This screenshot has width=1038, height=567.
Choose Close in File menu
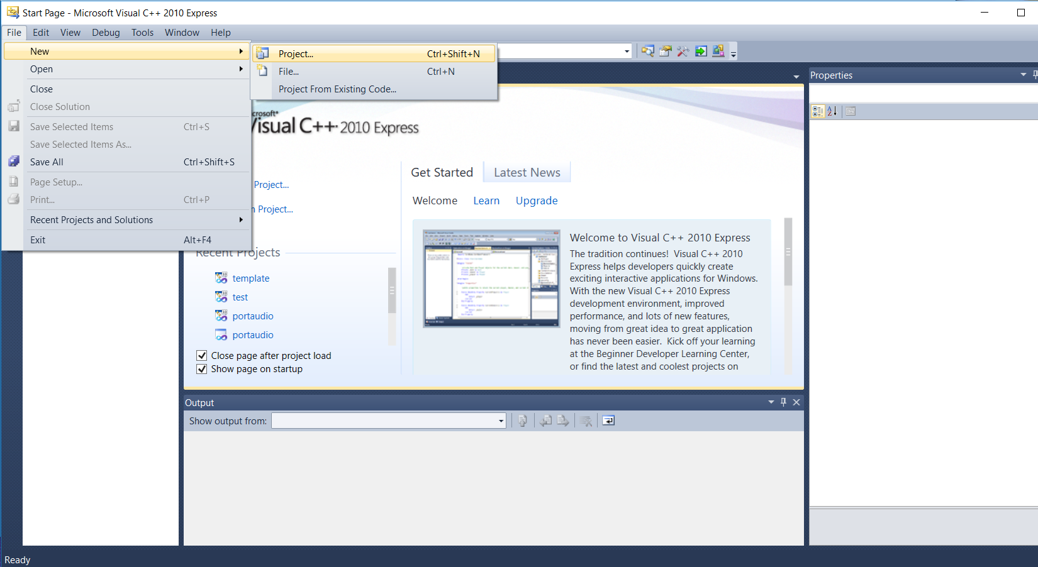pyautogui.click(x=126, y=89)
